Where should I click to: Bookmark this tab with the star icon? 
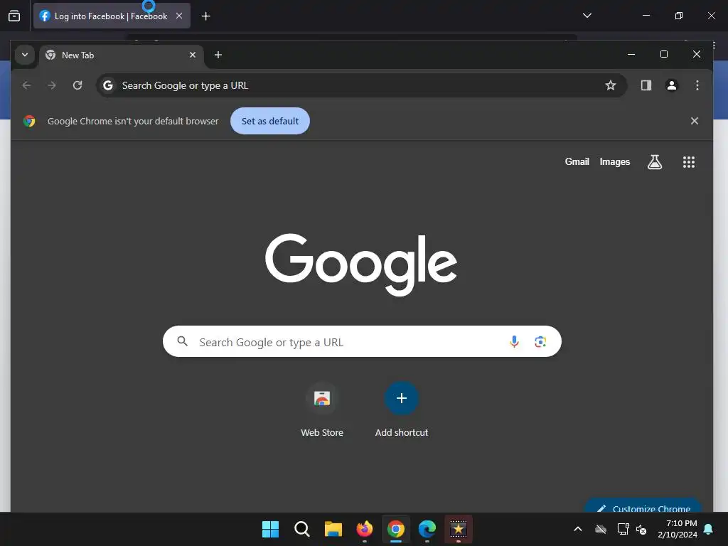point(611,85)
